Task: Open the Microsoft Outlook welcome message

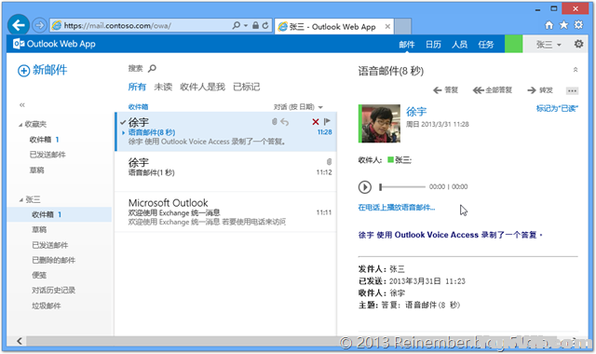Action: tap(225, 212)
